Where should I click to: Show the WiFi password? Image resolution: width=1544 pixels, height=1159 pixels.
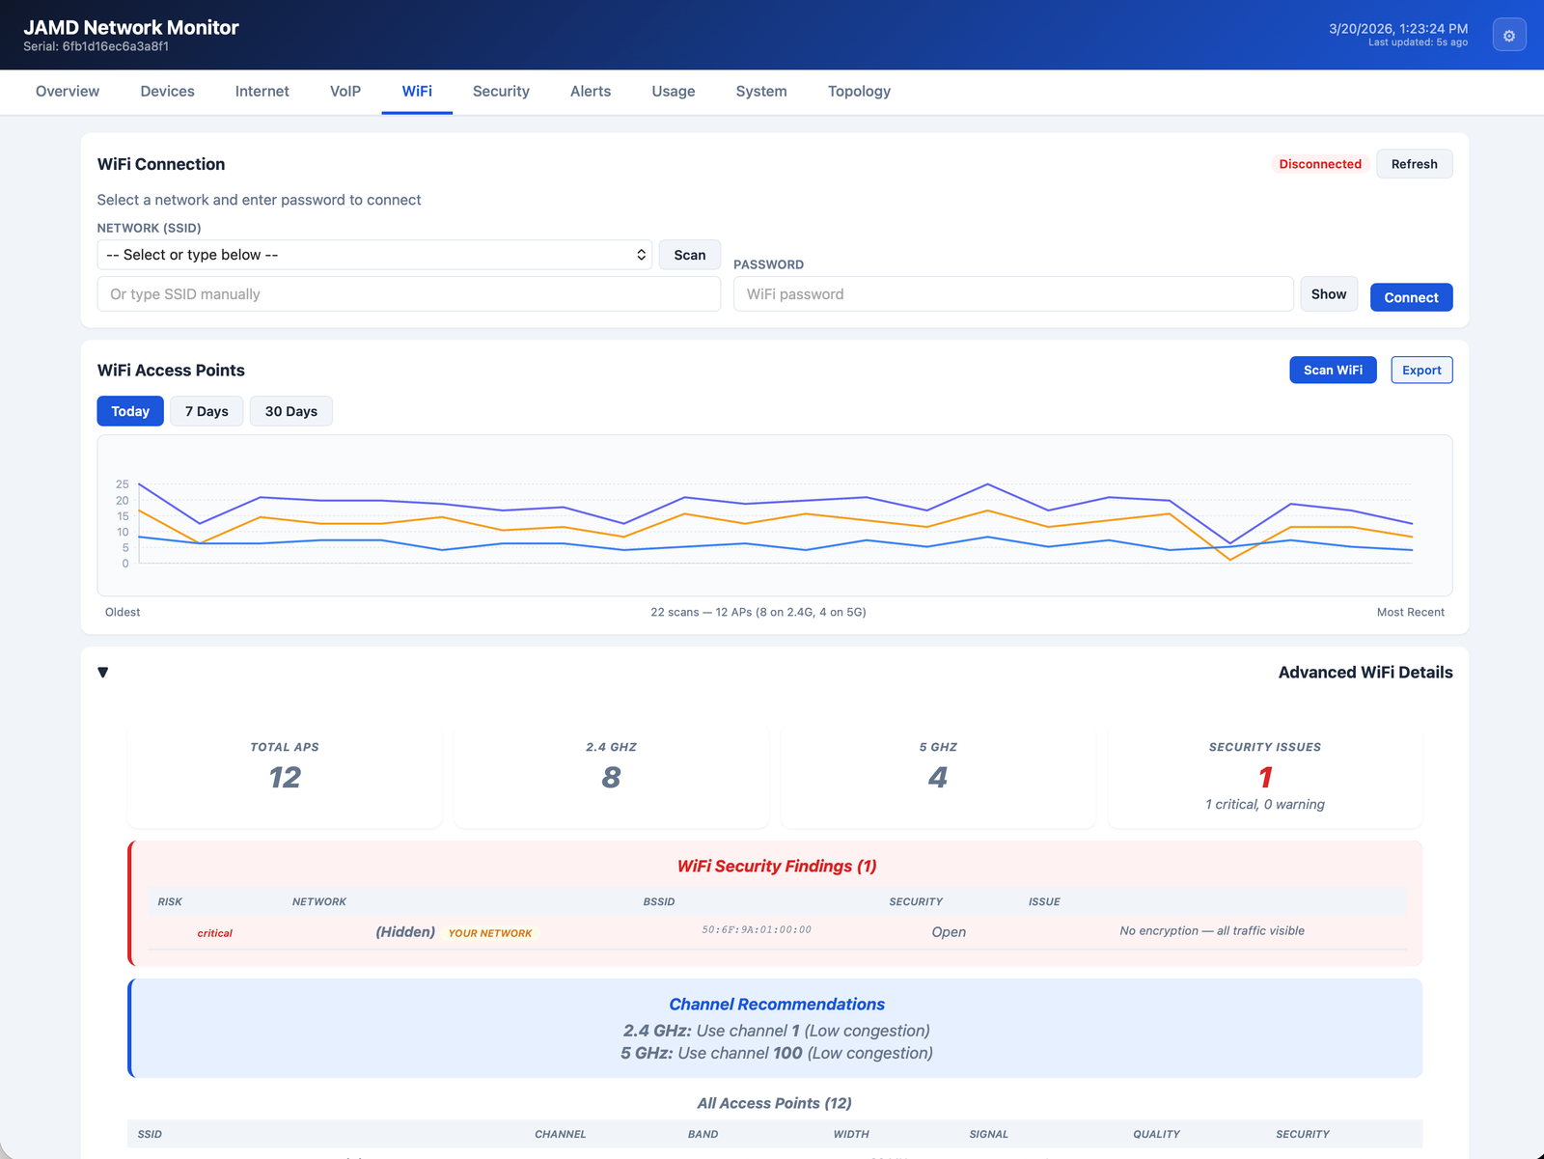coord(1329,294)
